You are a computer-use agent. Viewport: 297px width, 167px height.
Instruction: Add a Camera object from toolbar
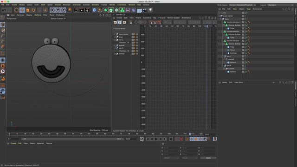(x=145, y=10)
